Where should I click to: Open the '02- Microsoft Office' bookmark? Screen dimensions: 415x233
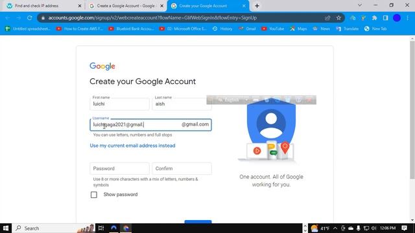pos(183,28)
